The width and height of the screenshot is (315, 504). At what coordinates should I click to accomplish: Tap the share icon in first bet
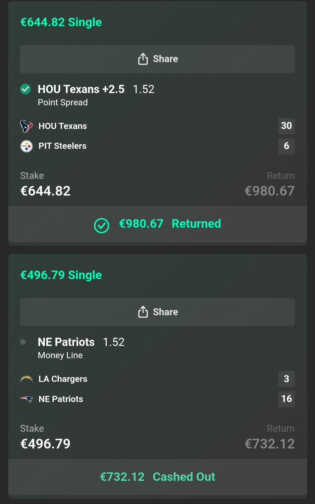click(143, 59)
